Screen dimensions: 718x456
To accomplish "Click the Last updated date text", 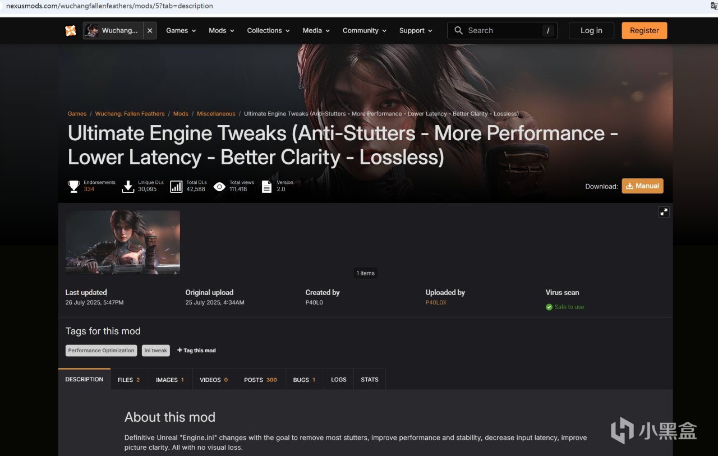I will (94, 303).
